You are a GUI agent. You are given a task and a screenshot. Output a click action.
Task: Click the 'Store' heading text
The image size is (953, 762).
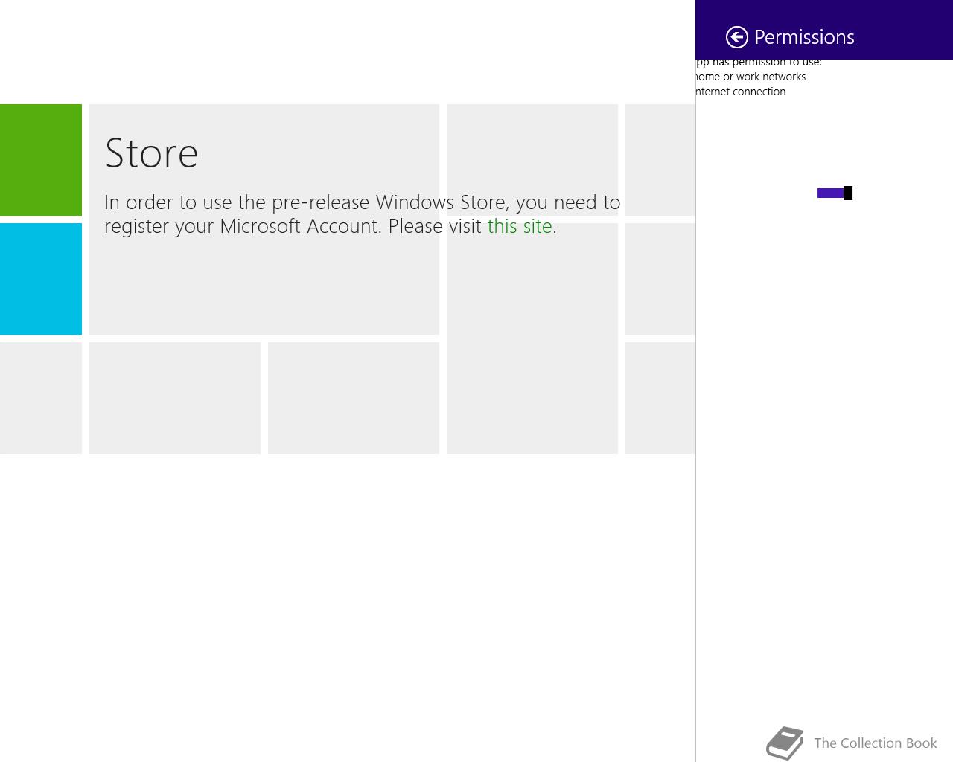[x=152, y=153]
